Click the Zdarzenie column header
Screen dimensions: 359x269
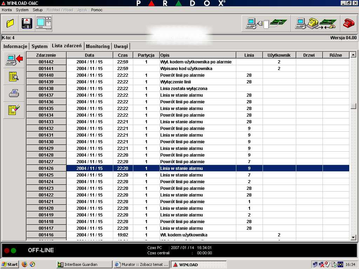pos(46,55)
